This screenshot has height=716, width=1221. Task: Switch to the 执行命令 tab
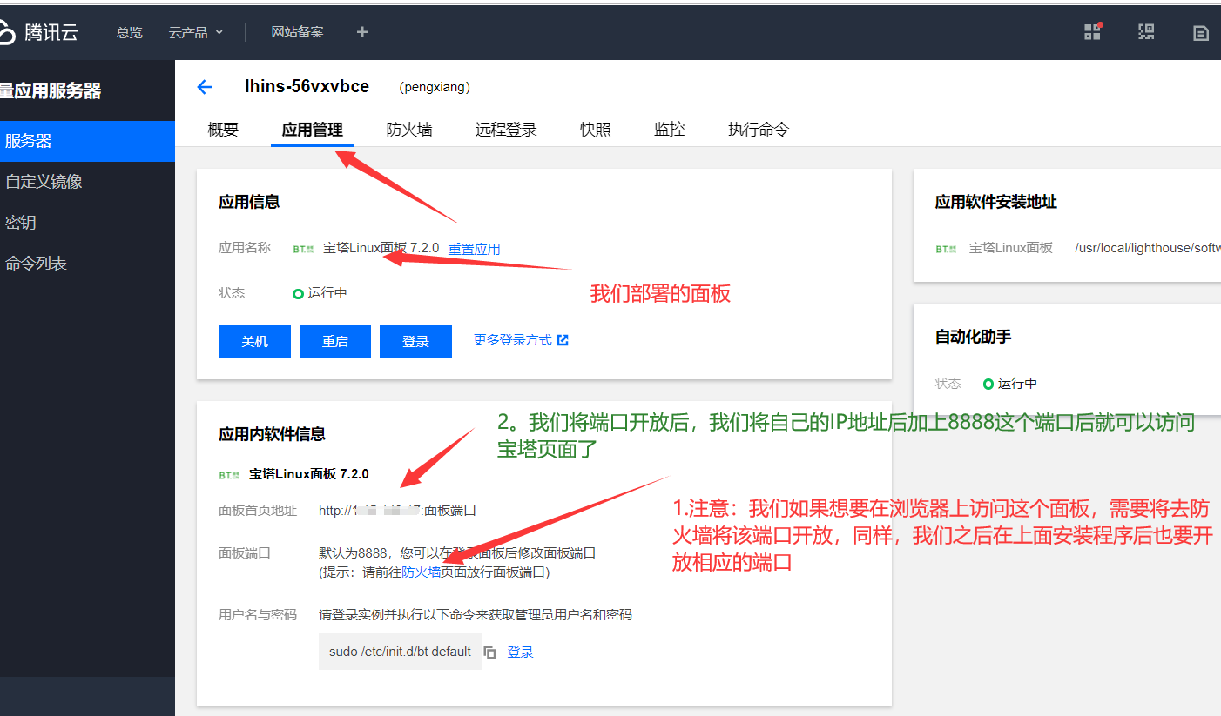coord(759,130)
